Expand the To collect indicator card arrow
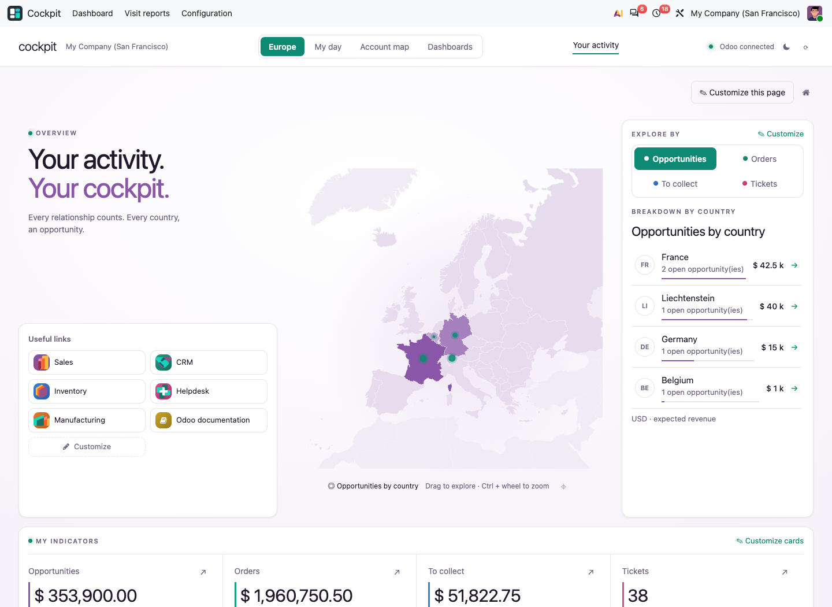The image size is (832, 607). point(590,572)
